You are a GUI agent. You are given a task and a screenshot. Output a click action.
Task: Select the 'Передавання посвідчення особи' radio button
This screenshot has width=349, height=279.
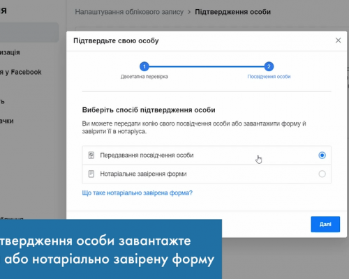point(322,155)
